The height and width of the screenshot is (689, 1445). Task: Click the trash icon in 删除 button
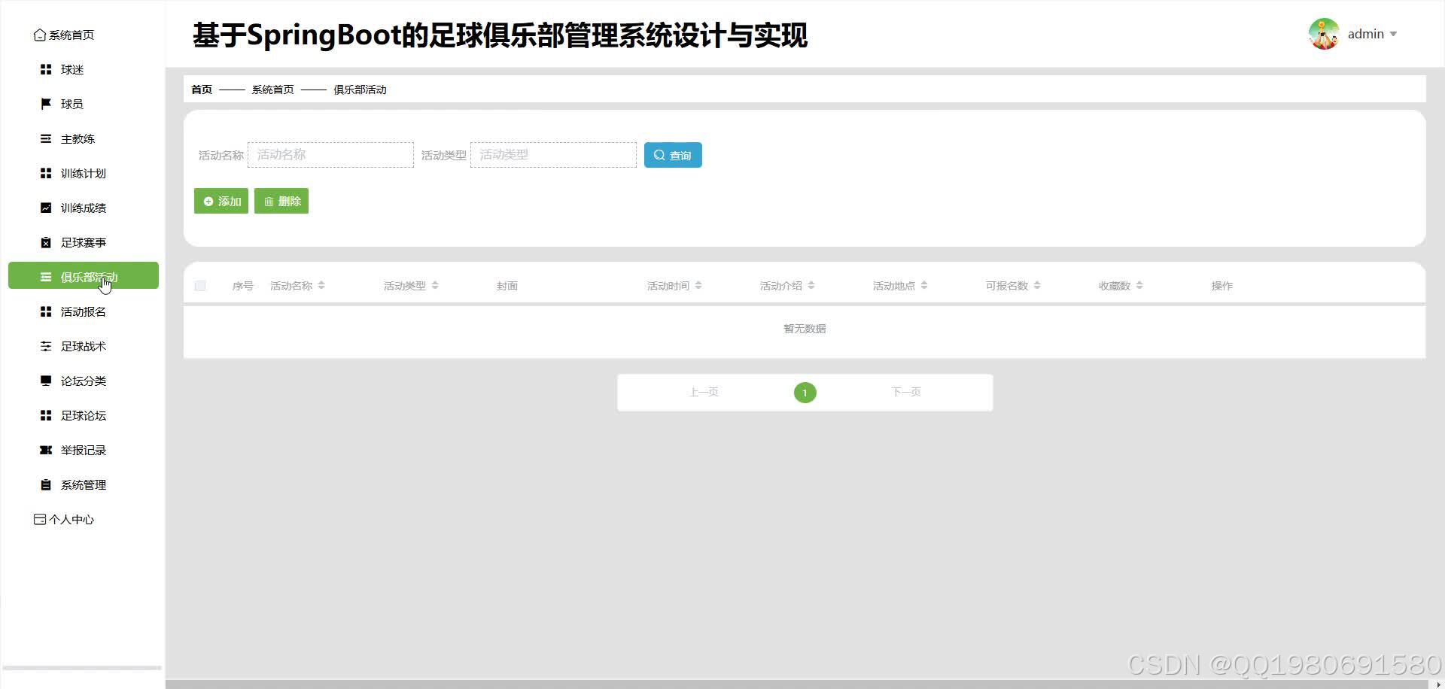[269, 202]
